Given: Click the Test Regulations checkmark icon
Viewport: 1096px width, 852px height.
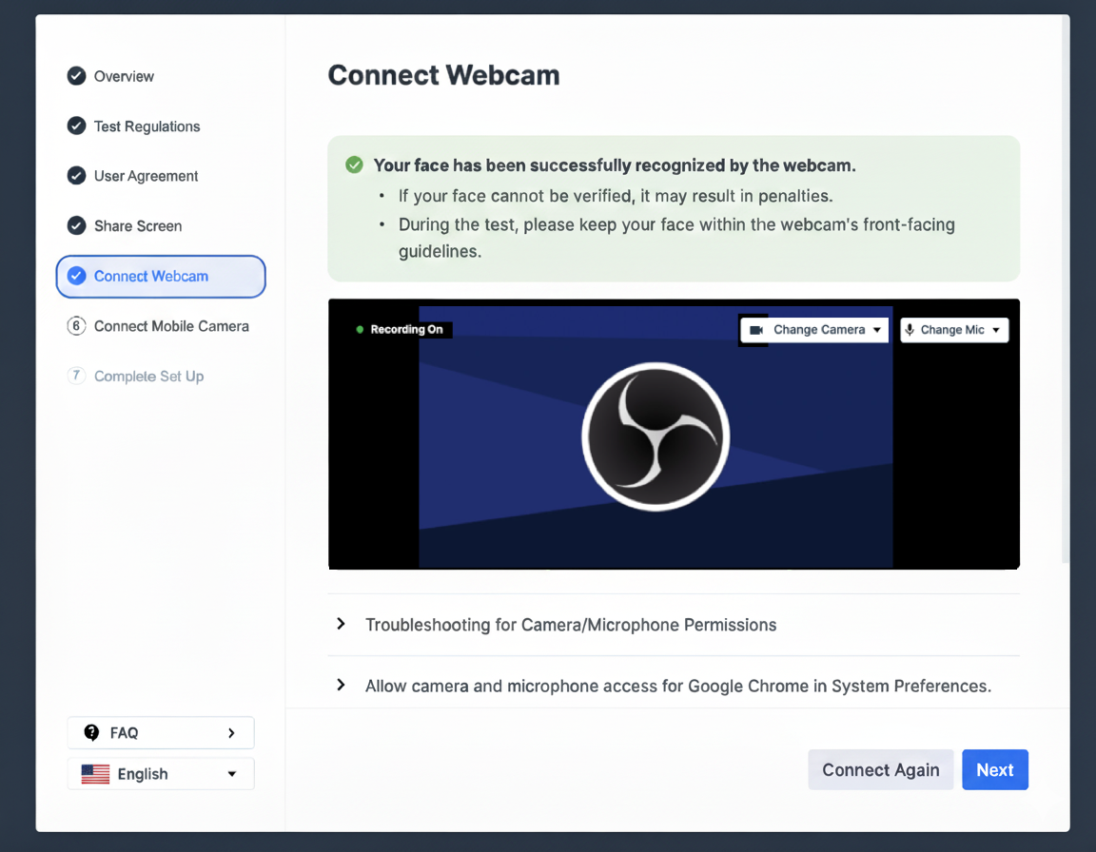Looking at the screenshot, I should click(x=76, y=126).
